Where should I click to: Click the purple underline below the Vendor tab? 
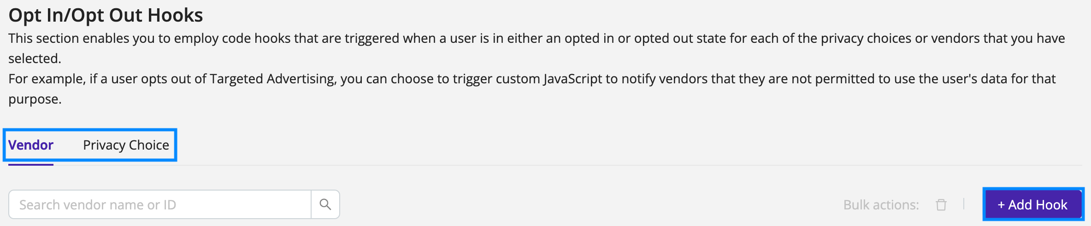click(x=31, y=164)
